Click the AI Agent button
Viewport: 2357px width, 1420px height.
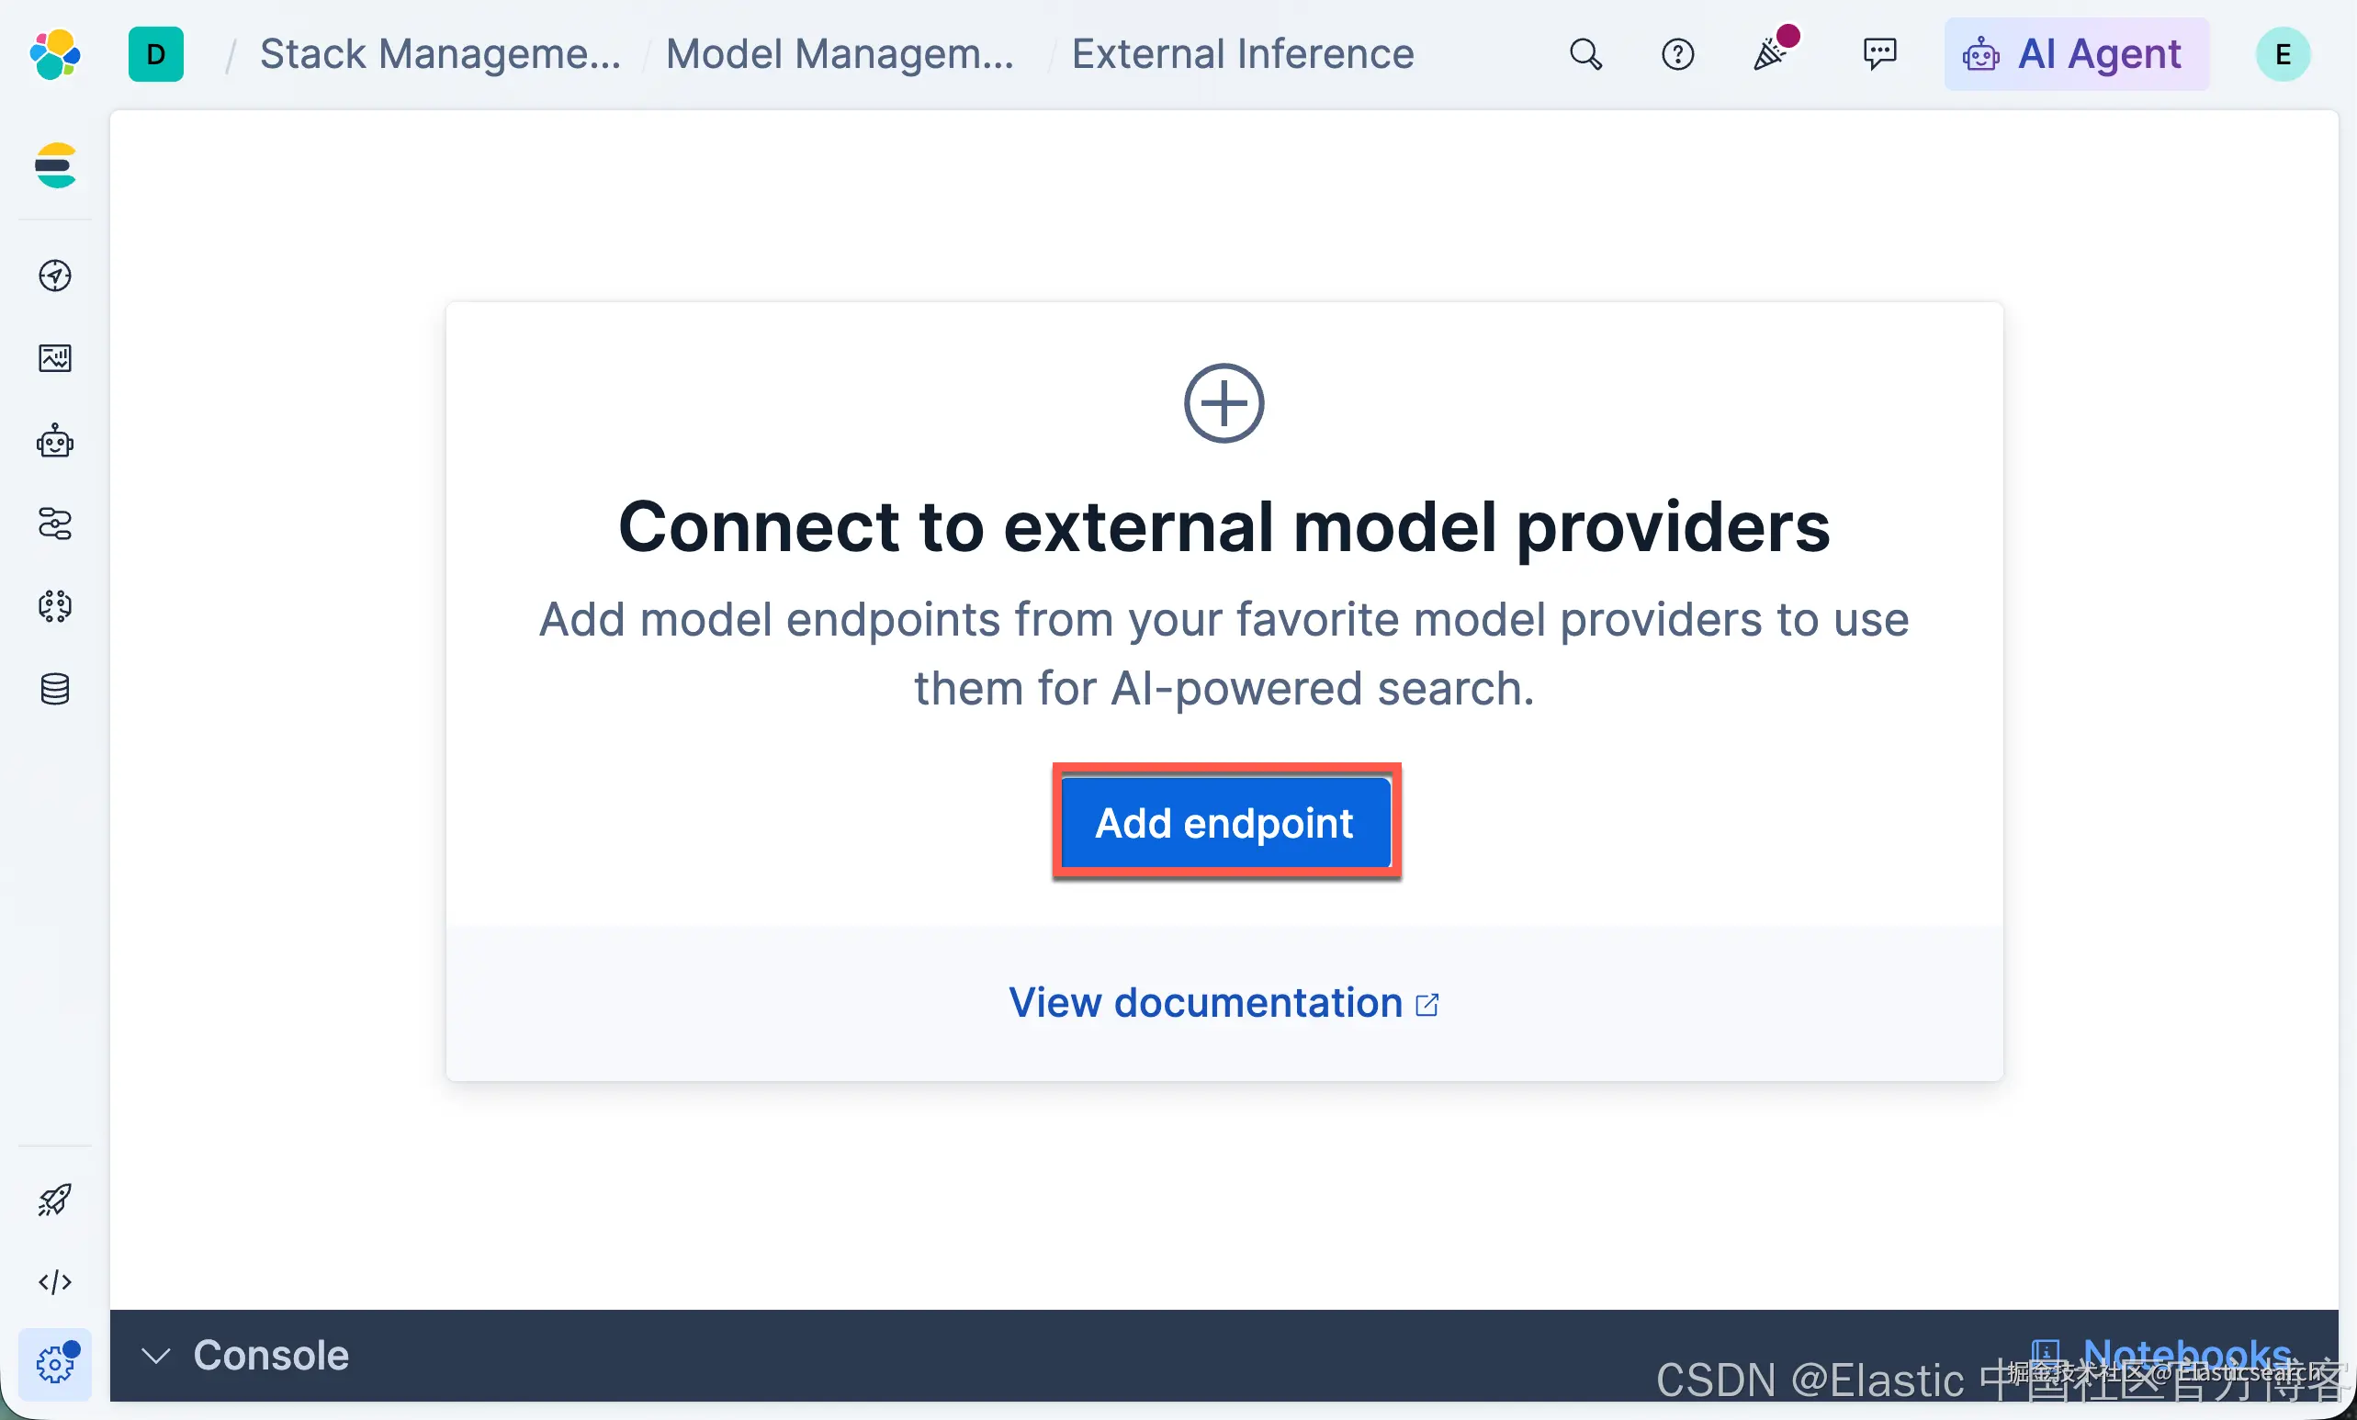(x=2077, y=54)
